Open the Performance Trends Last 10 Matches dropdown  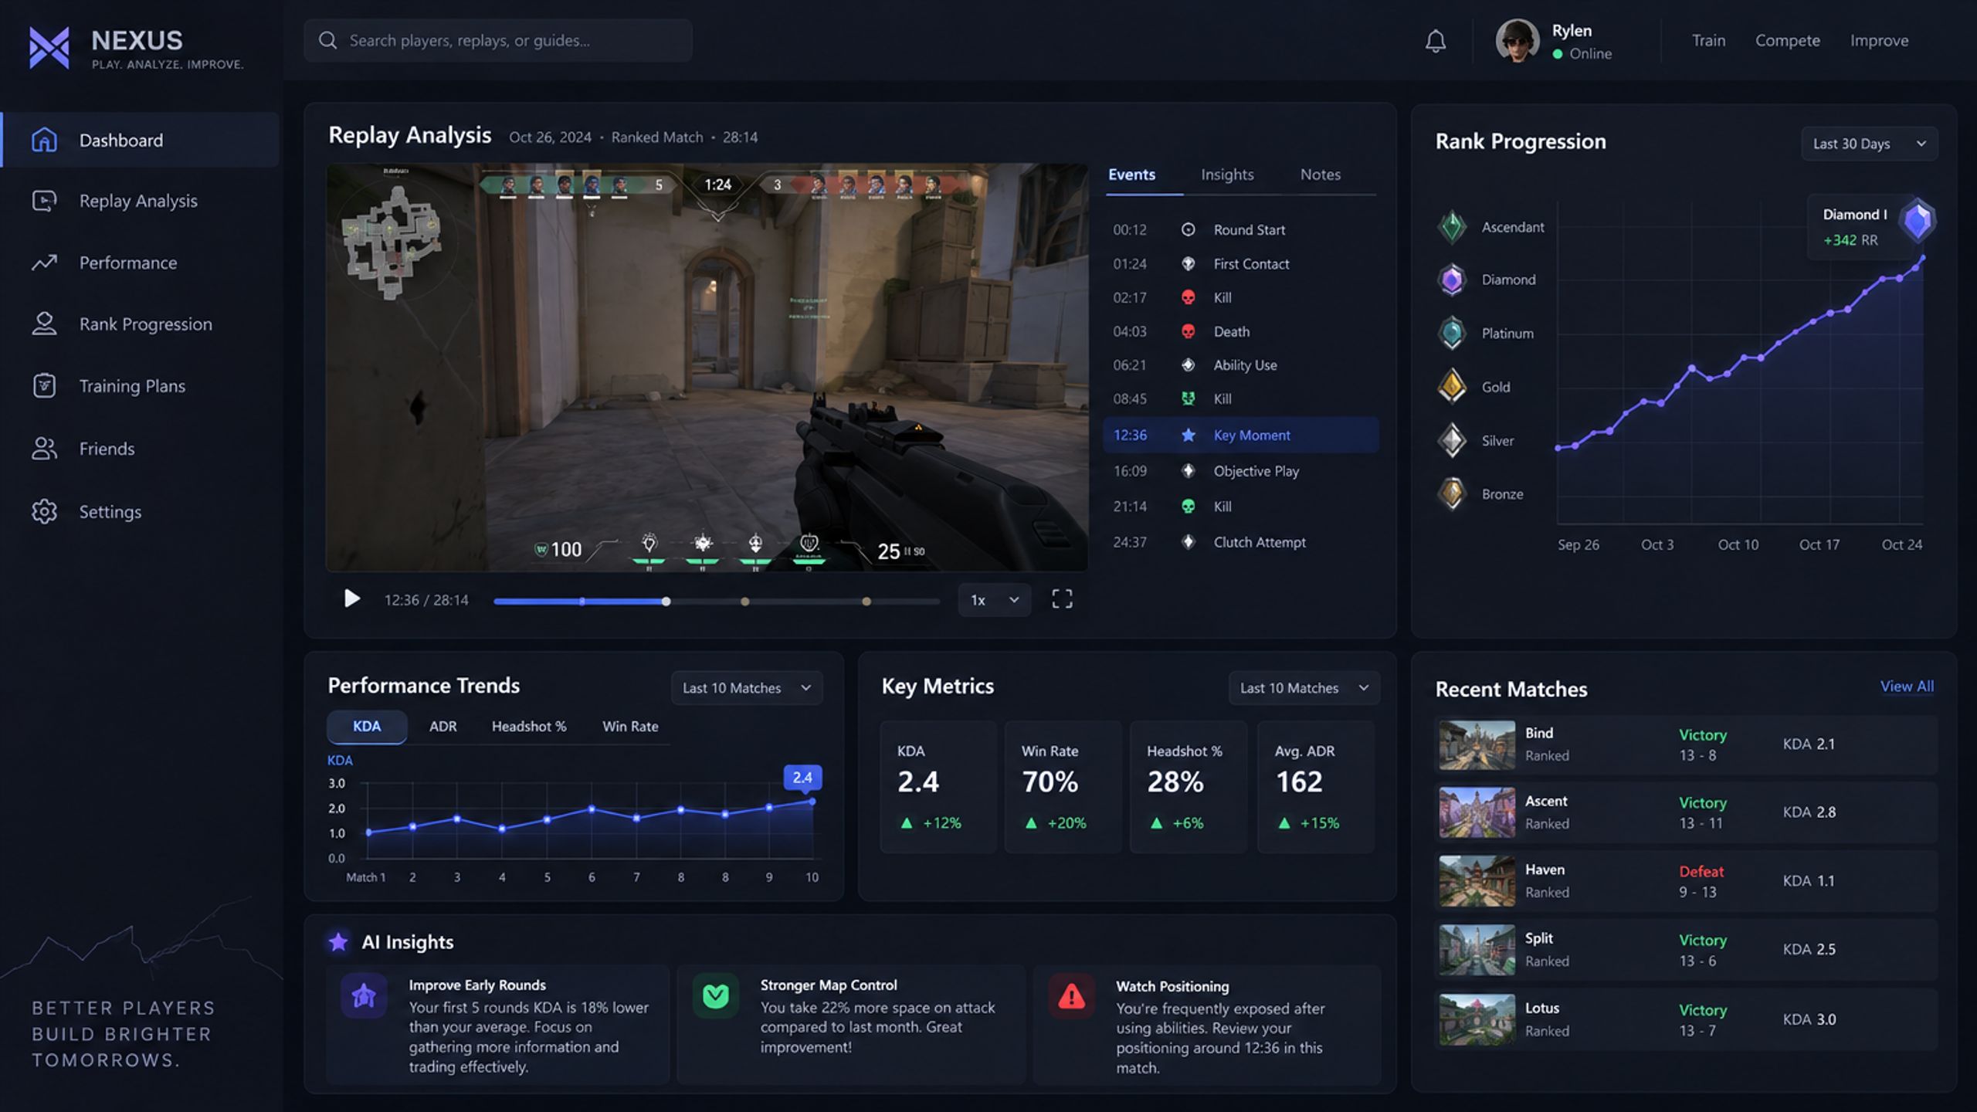[x=746, y=688]
